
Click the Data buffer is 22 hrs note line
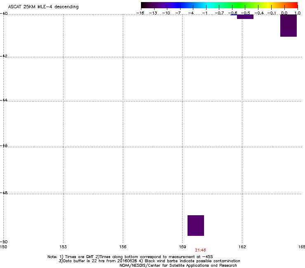(150, 261)
